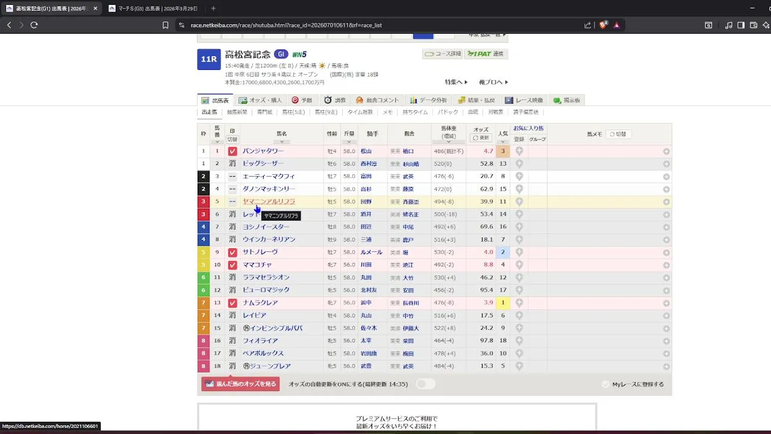Switch to the マーチS browser tab
771x434 pixels.
coord(154,8)
